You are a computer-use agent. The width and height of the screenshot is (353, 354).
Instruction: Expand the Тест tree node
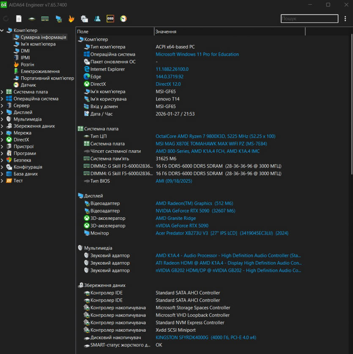coord(3,181)
